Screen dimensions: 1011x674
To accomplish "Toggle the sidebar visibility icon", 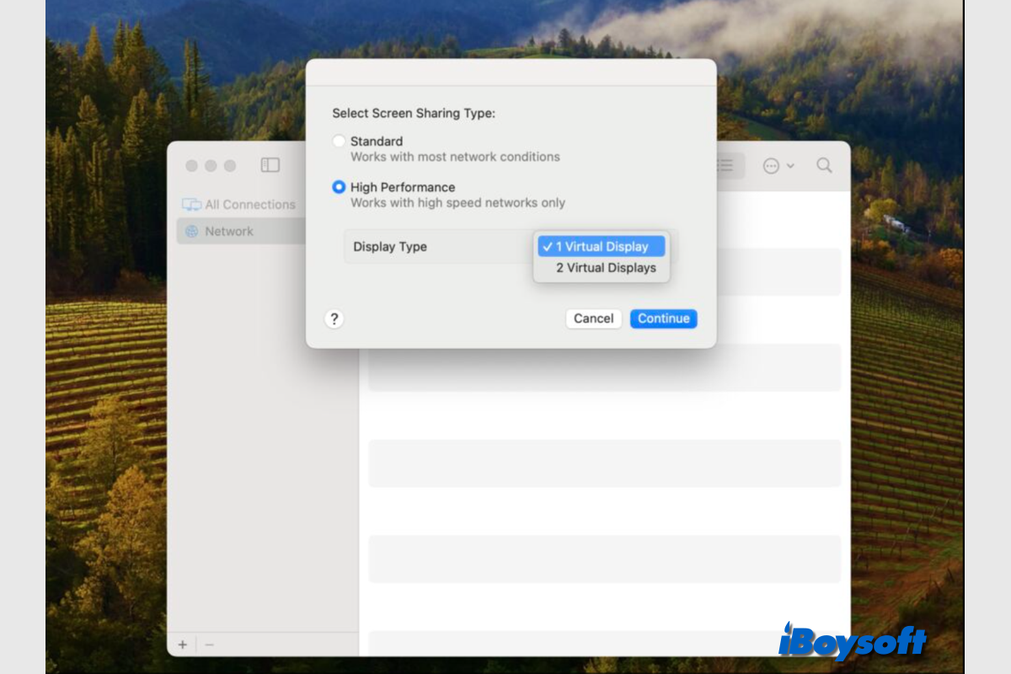I will coord(270,165).
